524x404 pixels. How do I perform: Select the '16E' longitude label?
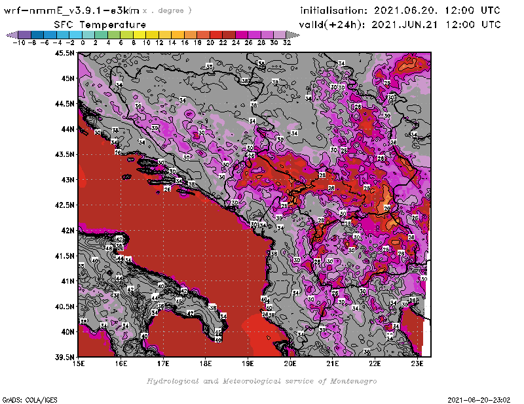pyautogui.click(x=121, y=363)
